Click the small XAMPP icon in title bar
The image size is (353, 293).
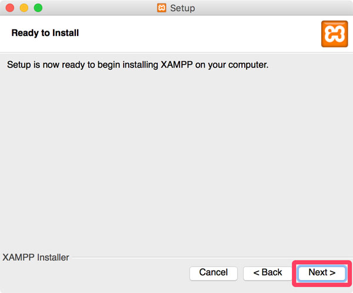(161, 8)
